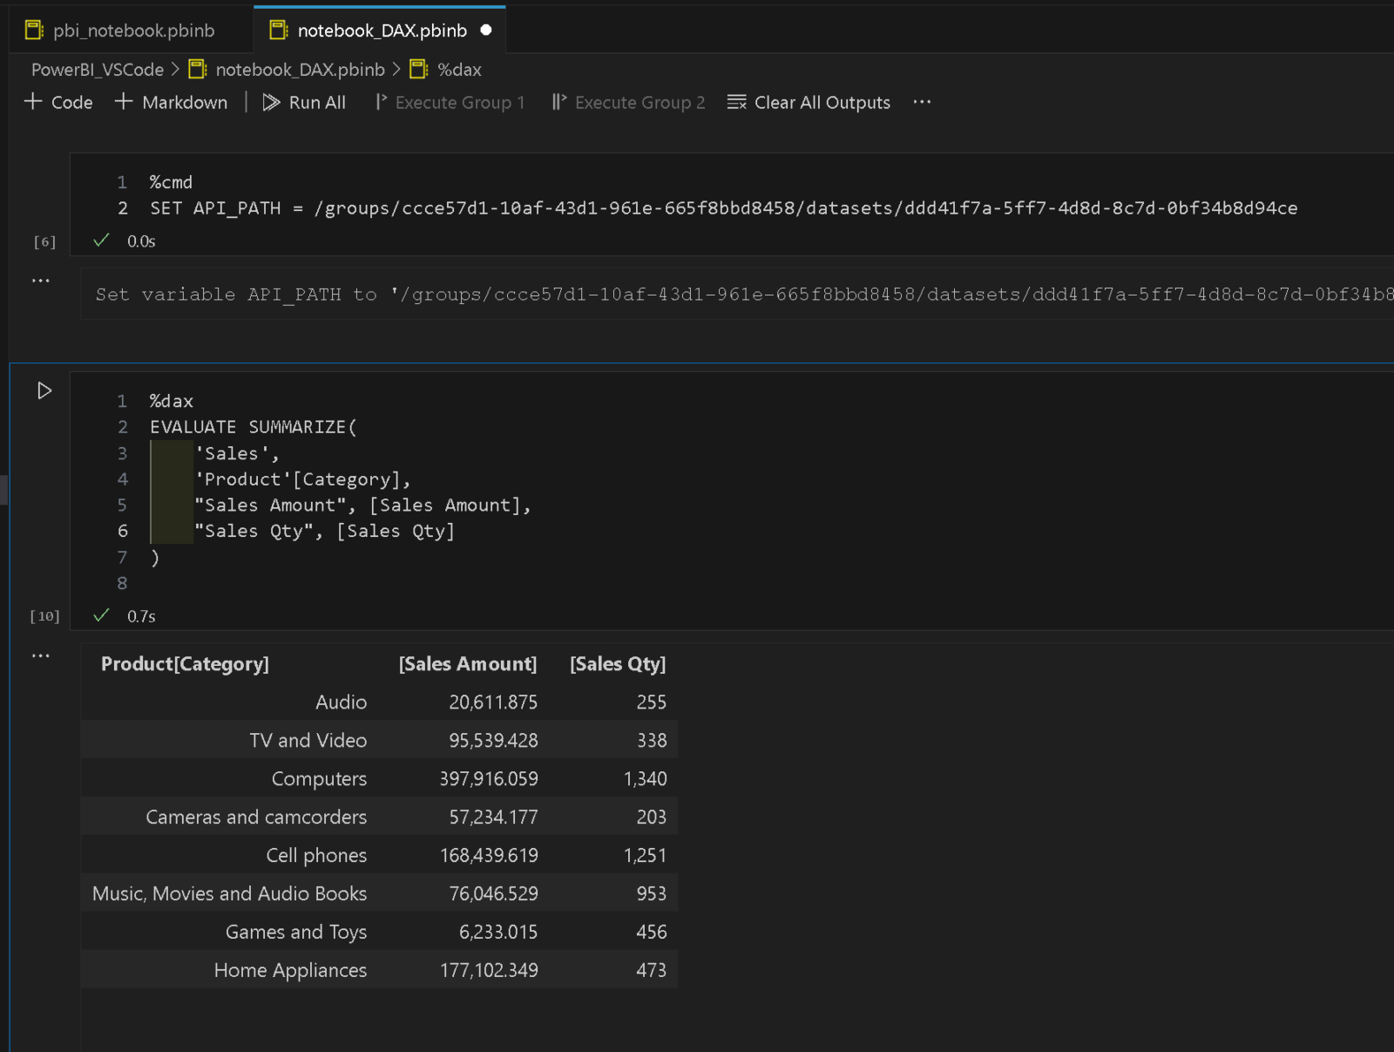Add a new Code cell
The width and height of the screenshot is (1394, 1052).
pyautogui.click(x=59, y=103)
